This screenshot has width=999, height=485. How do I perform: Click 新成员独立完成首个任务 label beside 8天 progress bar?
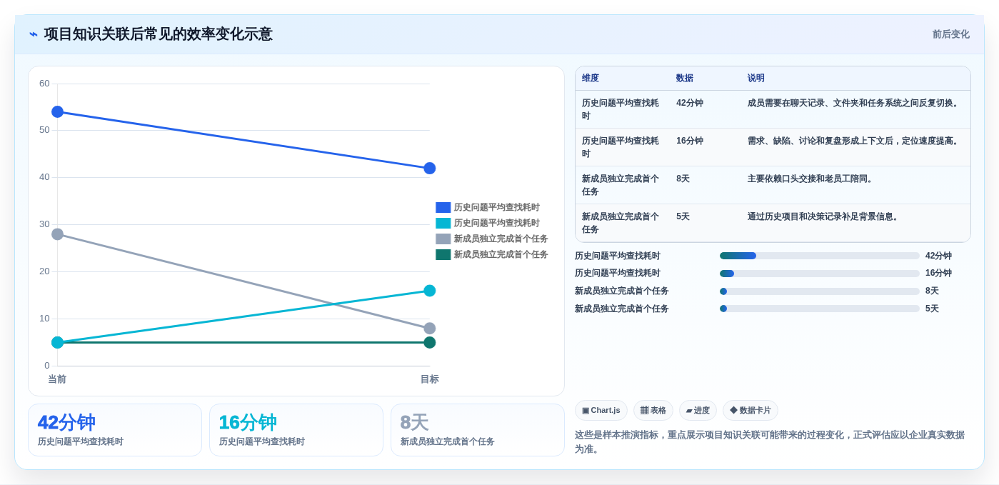tap(622, 291)
